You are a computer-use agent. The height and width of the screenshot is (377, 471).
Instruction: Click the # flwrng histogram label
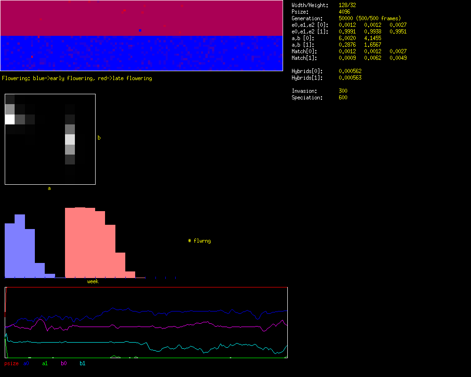(199, 241)
